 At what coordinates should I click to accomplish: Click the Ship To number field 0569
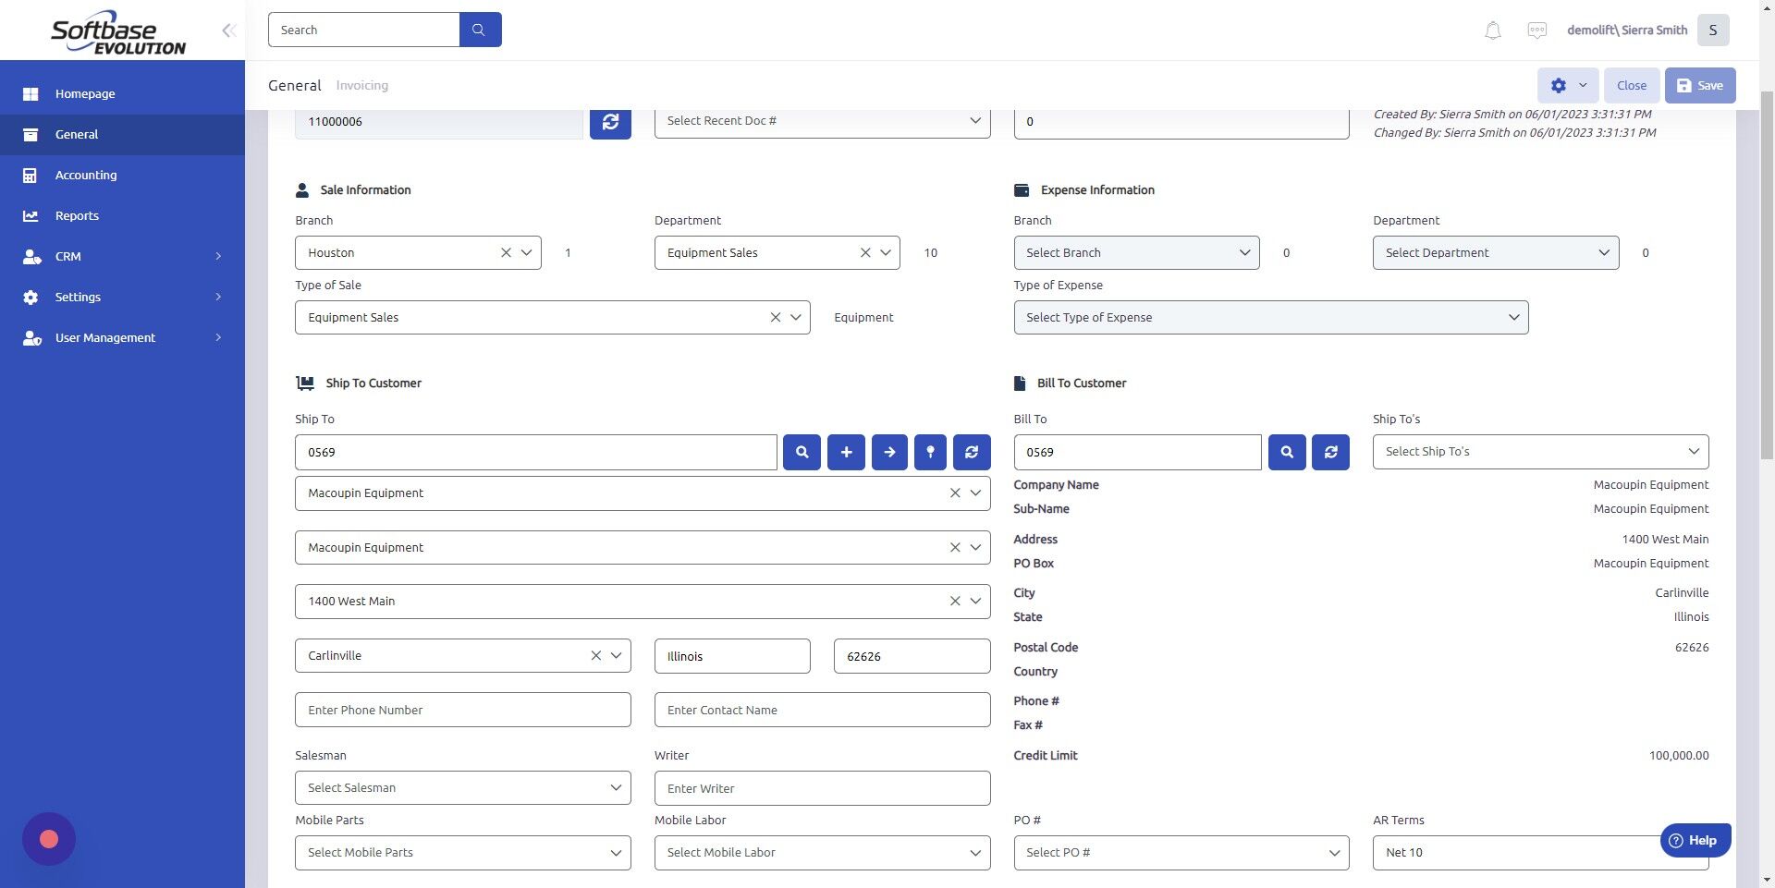click(535, 452)
